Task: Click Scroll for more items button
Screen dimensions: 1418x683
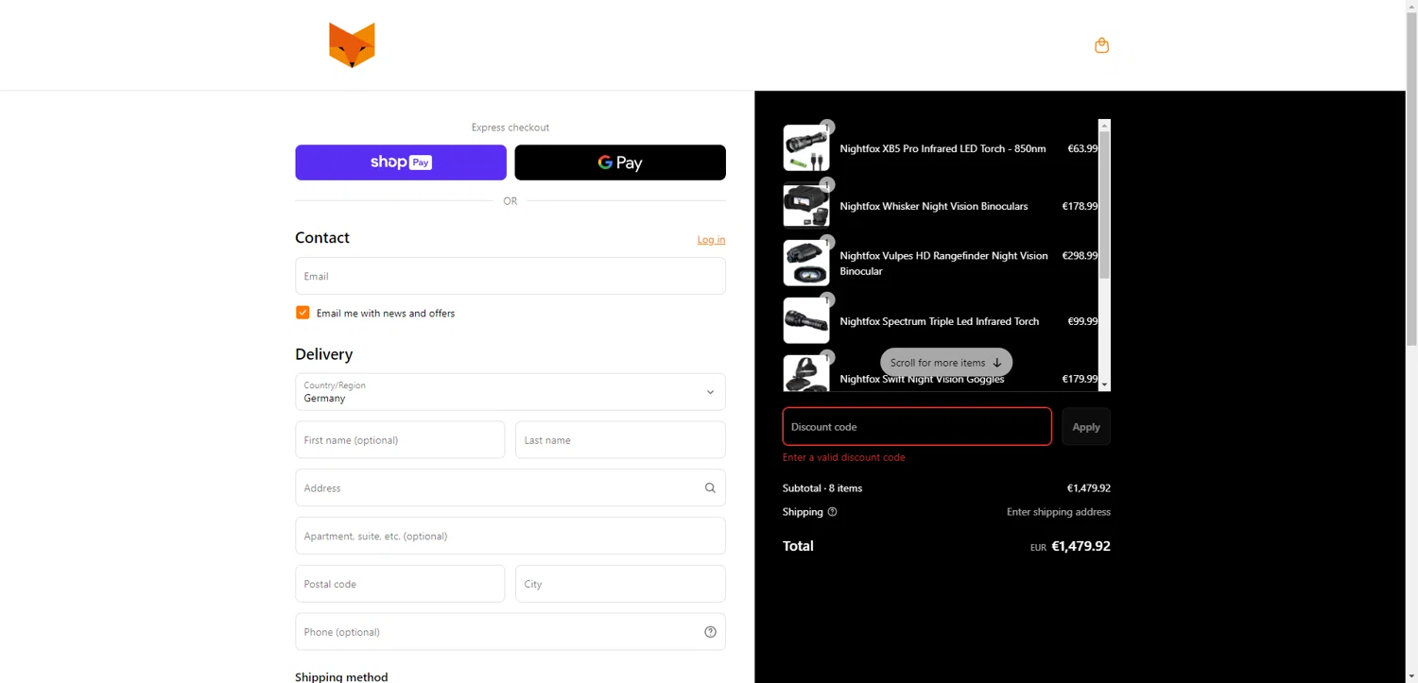Action: pyautogui.click(x=946, y=363)
